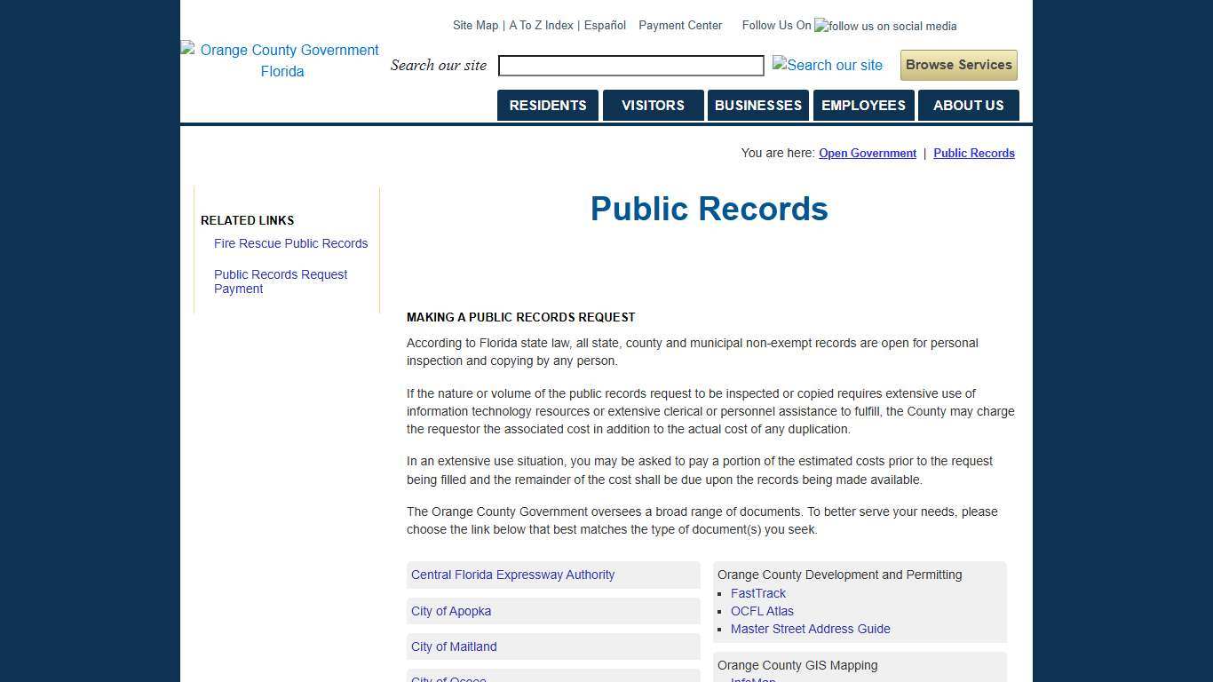Open the Site Map page

pyautogui.click(x=474, y=26)
